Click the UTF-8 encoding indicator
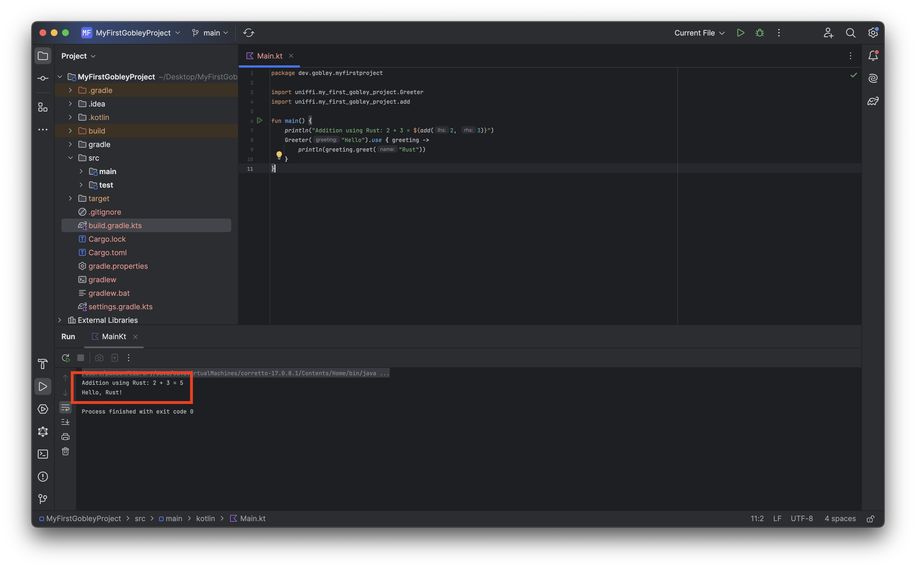The height and width of the screenshot is (569, 916). (x=801, y=519)
